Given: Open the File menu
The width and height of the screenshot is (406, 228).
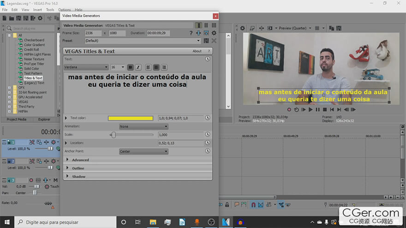Looking at the screenshot, I should click(x=5, y=10).
